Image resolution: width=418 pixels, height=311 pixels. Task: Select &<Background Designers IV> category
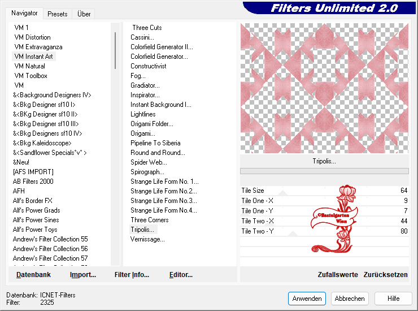(52, 95)
